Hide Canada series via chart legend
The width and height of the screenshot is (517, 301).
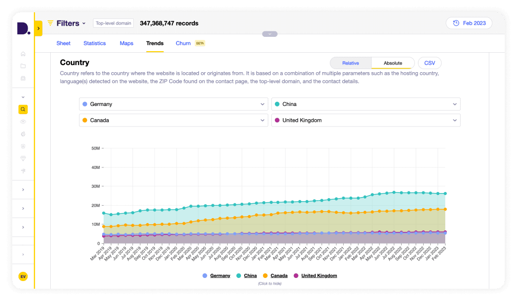275,276
